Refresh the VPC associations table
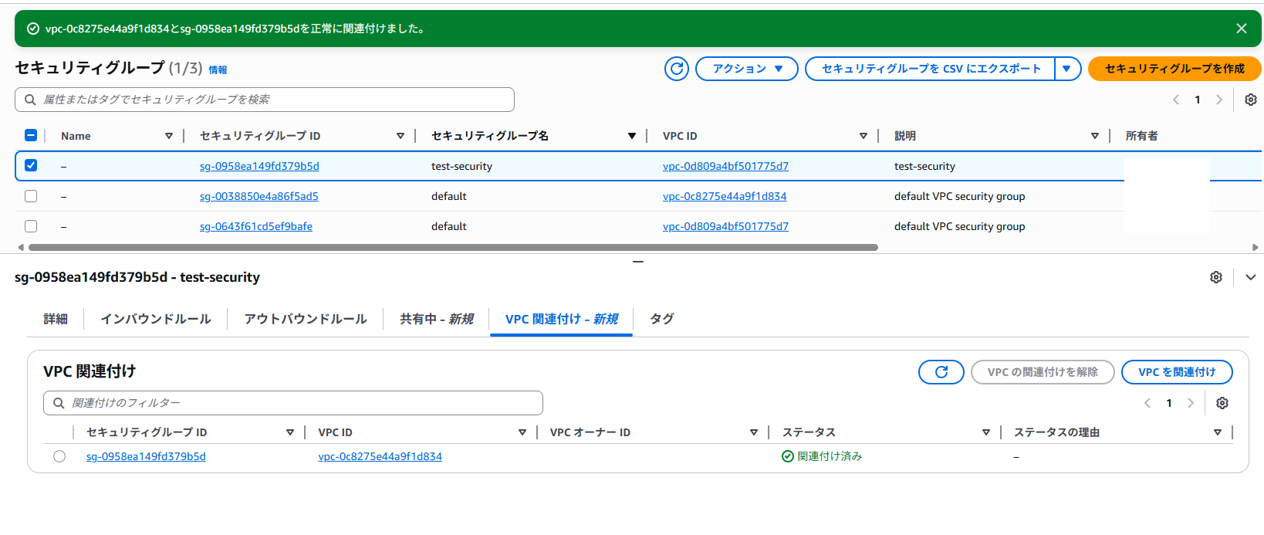 click(x=941, y=372)
